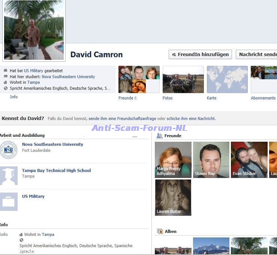Image resolution: width=277 pixels, height=255 pixels.
Task: Open David Camron's profile picture
Action: (x=34, y=30)
